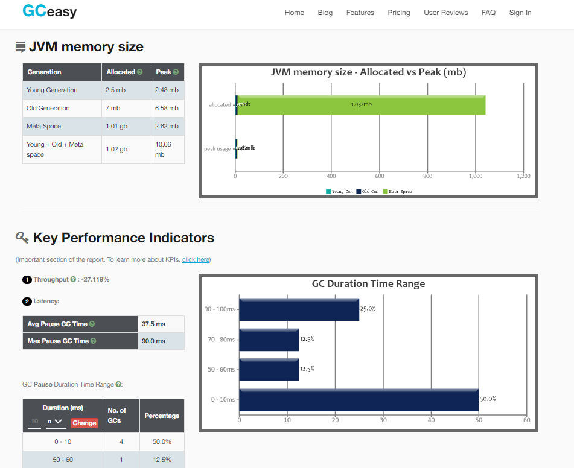Toggle Young Gen legend entry in chart
574x468 pixels.
pyautogui.click(x=339, y=191)
